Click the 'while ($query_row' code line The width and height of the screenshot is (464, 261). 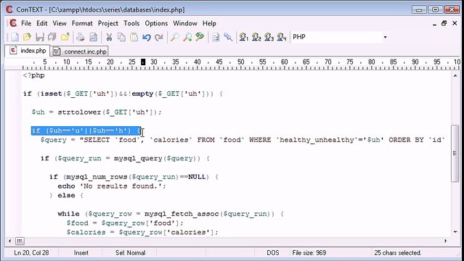click(x=171, y=214)
